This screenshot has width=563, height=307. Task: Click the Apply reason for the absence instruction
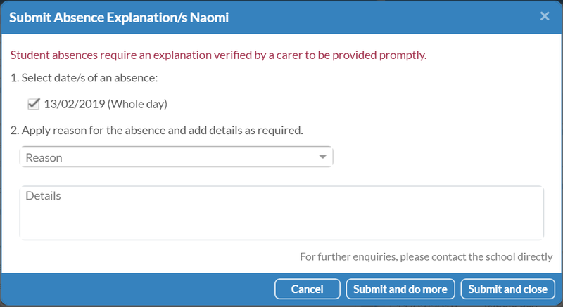click(156, 131)
